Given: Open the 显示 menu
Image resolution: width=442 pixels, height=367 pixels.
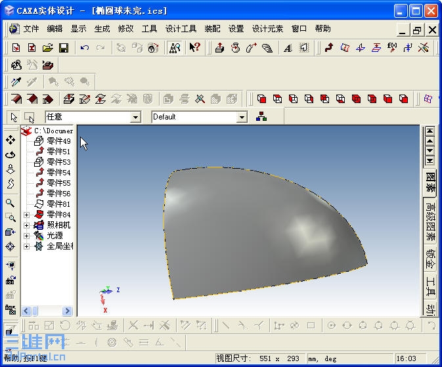Looking at the screenshot, I should click(78, 29).
